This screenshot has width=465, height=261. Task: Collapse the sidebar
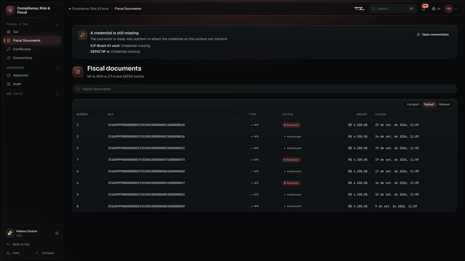coord(45,253)
